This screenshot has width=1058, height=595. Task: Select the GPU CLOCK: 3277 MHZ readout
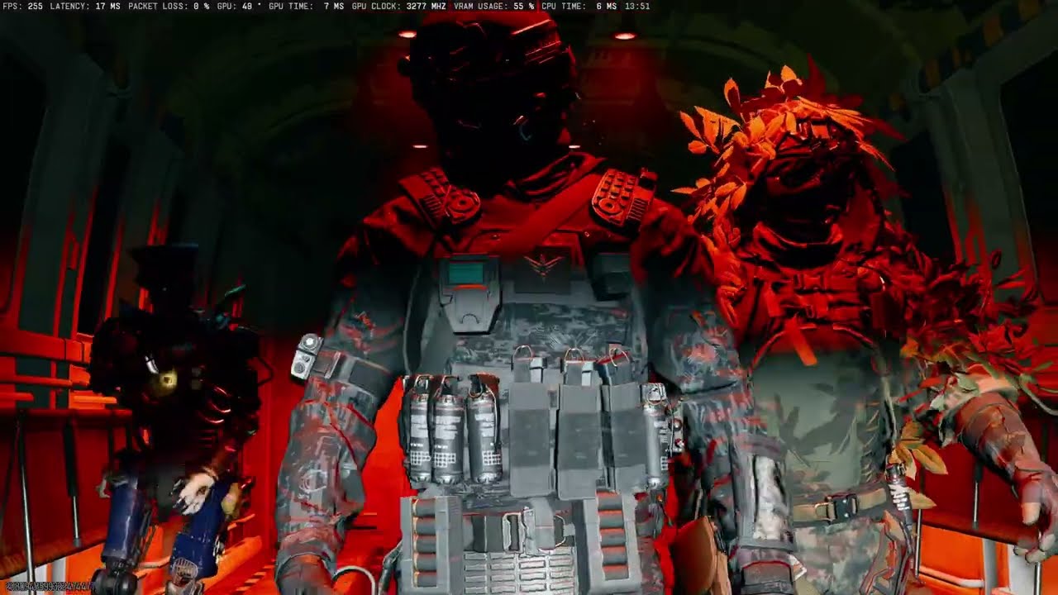tap(399, 6)
